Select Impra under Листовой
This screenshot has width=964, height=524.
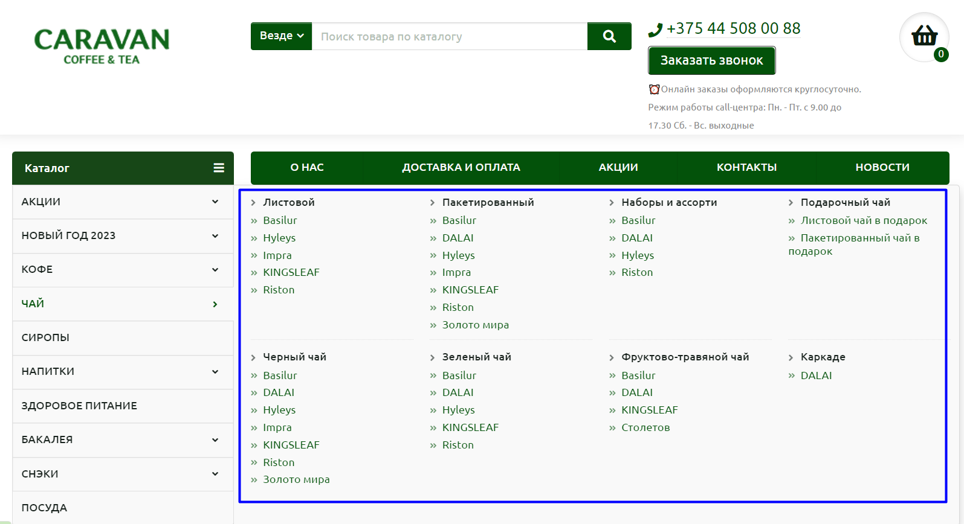pyautogui.click(x=277, y=255)
